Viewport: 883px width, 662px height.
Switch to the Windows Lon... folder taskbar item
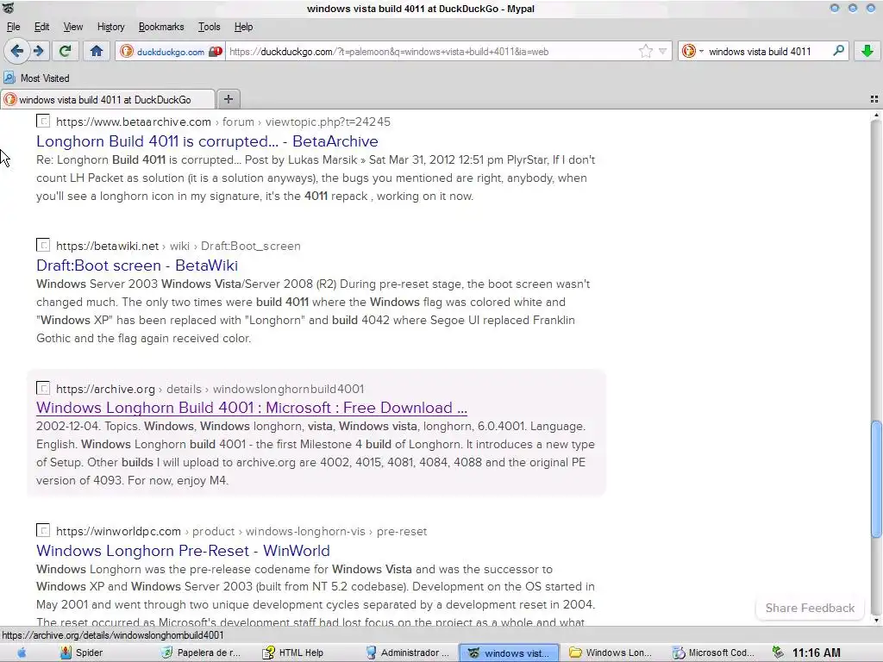611,653
